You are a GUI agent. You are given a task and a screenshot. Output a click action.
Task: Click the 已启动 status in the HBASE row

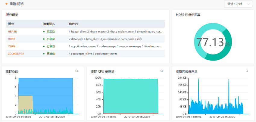point(51,32)
